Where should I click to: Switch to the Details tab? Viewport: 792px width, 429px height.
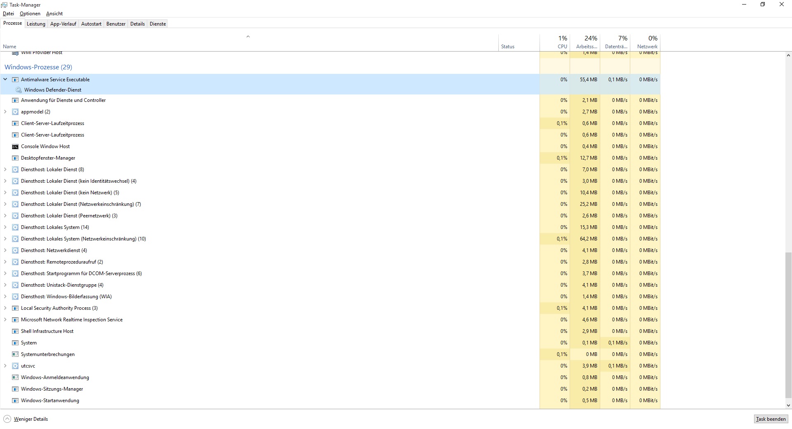pos(137,24)
